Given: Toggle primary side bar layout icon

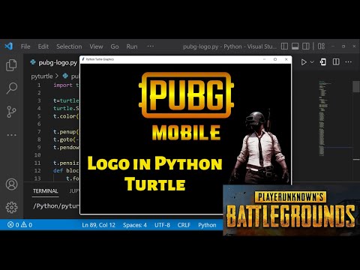Looking at the screenshot, I should click(x=284, y=46).
